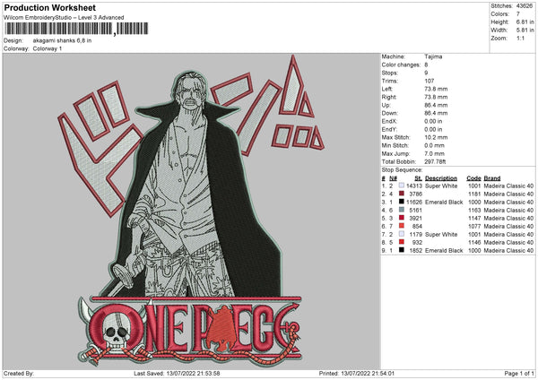Click the Description column header
The height and width of the screenshot is (380, 538).
(441, 177)
